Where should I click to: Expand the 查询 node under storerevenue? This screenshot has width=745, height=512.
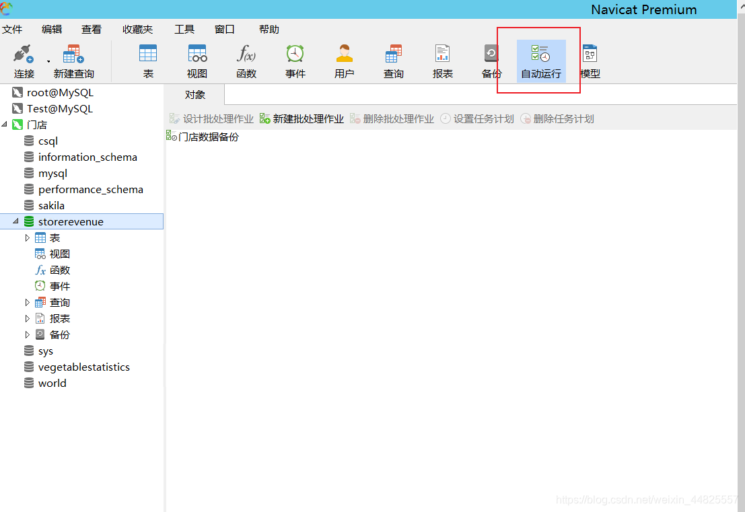click(27, 303)
